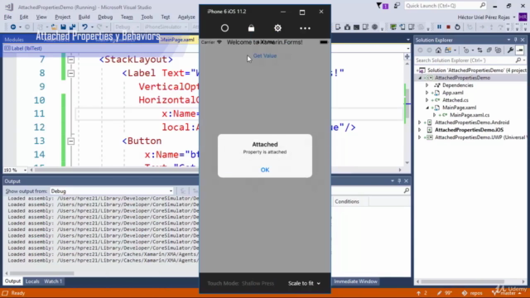530x298 pixels.
Task: Open the Debug menu
Action: pos(105,17)
